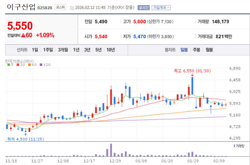Switch to the 월봉 monthly candle chart
This screenshot has height=165, width=250.
(209, 50)
